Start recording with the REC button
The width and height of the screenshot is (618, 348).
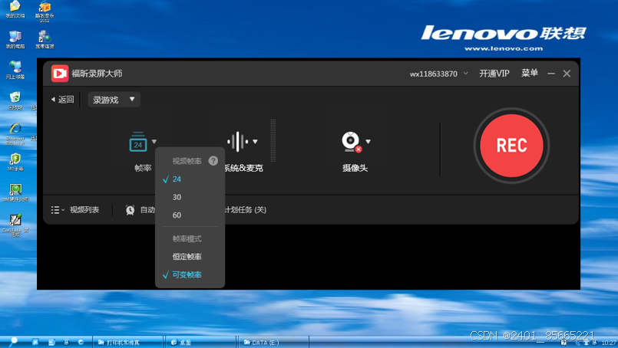(511, 146)
